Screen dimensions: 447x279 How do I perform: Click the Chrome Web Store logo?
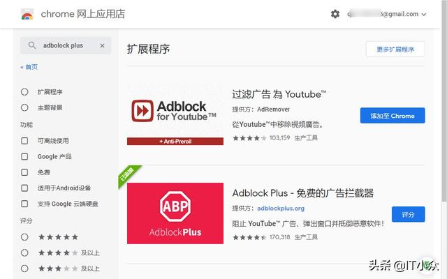(27, 14)
